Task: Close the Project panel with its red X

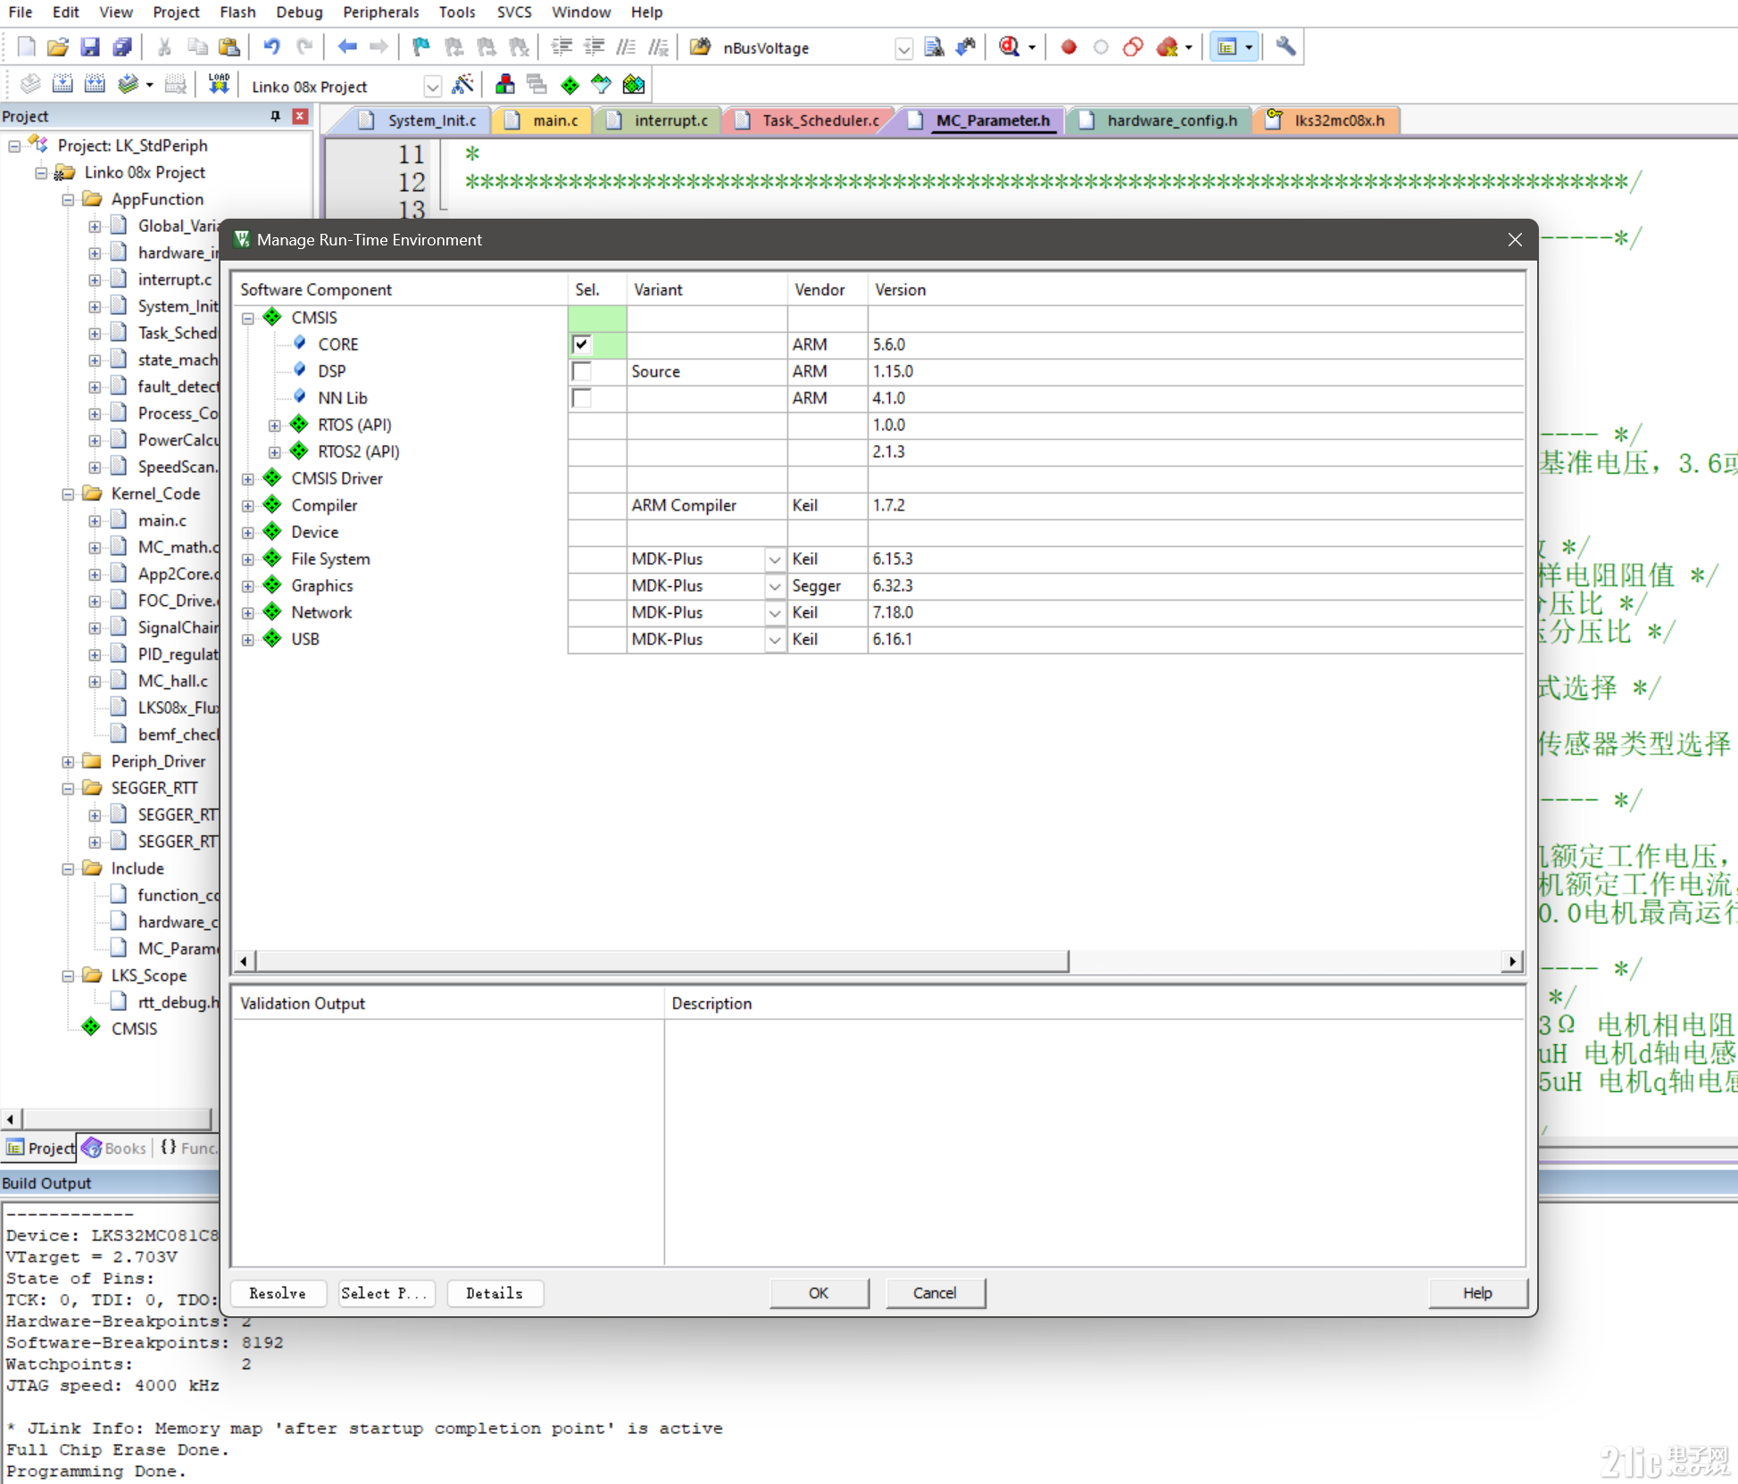Action: [301, 116]
